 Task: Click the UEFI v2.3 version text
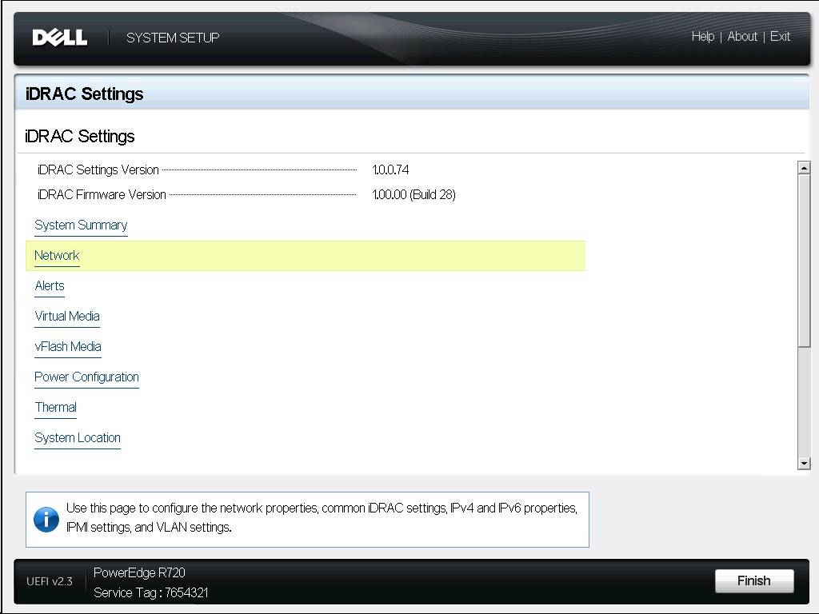50,581
